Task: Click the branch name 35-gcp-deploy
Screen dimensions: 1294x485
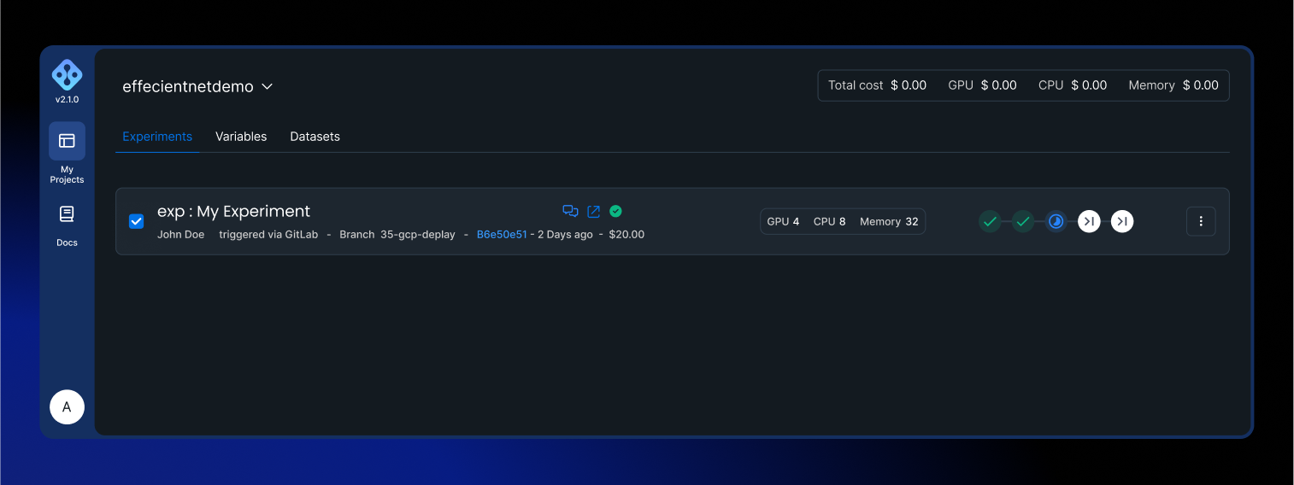Action: click(x=418, y=234)
